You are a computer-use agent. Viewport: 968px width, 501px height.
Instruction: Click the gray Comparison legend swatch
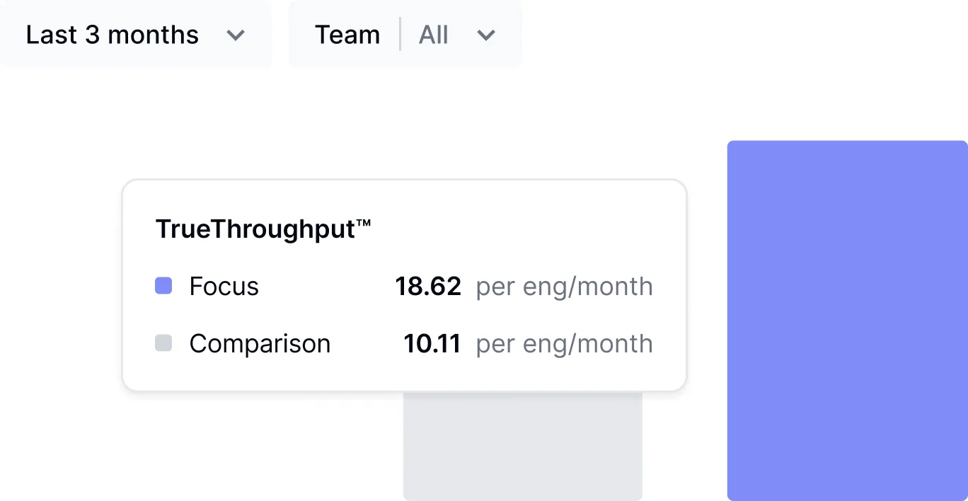coord(163,343)
